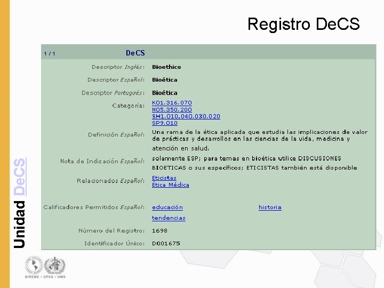Follow the related term Eticistas link

coord(164,178)
